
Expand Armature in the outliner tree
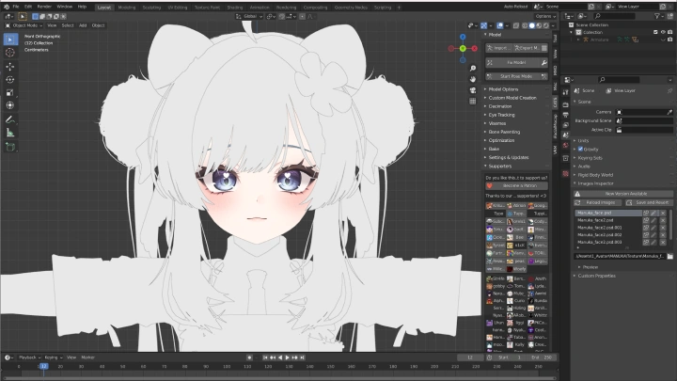(578, 40)
